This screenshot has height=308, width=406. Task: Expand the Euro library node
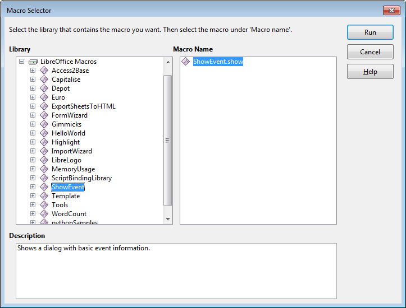pyautogui.click(x=33, y=97)
